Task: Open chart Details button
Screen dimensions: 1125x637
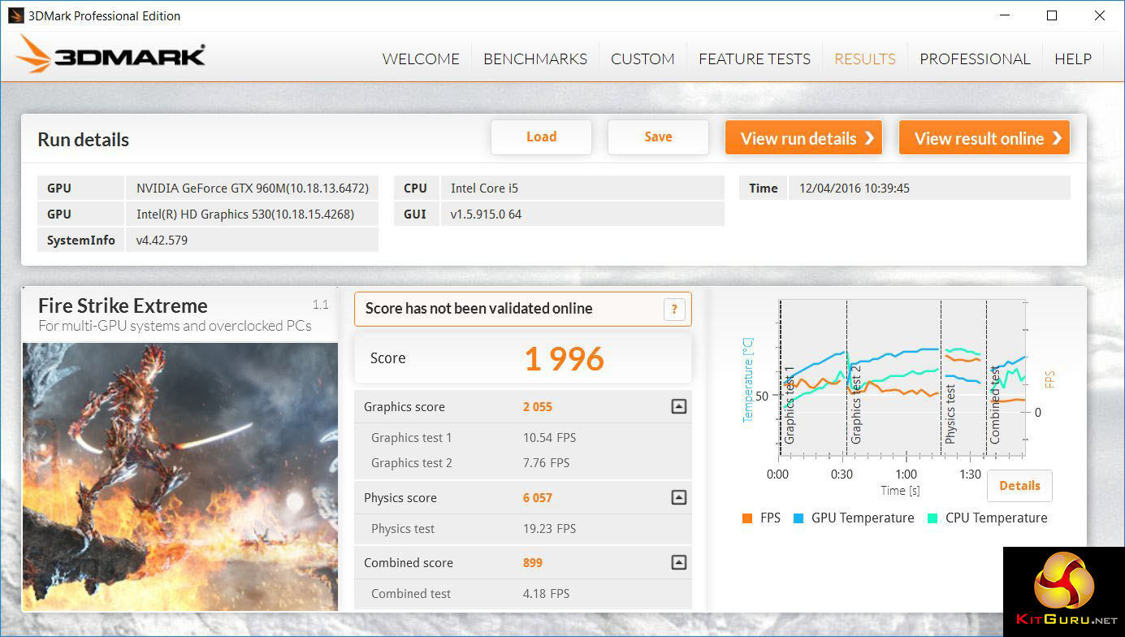Action: coord(1019,486)
